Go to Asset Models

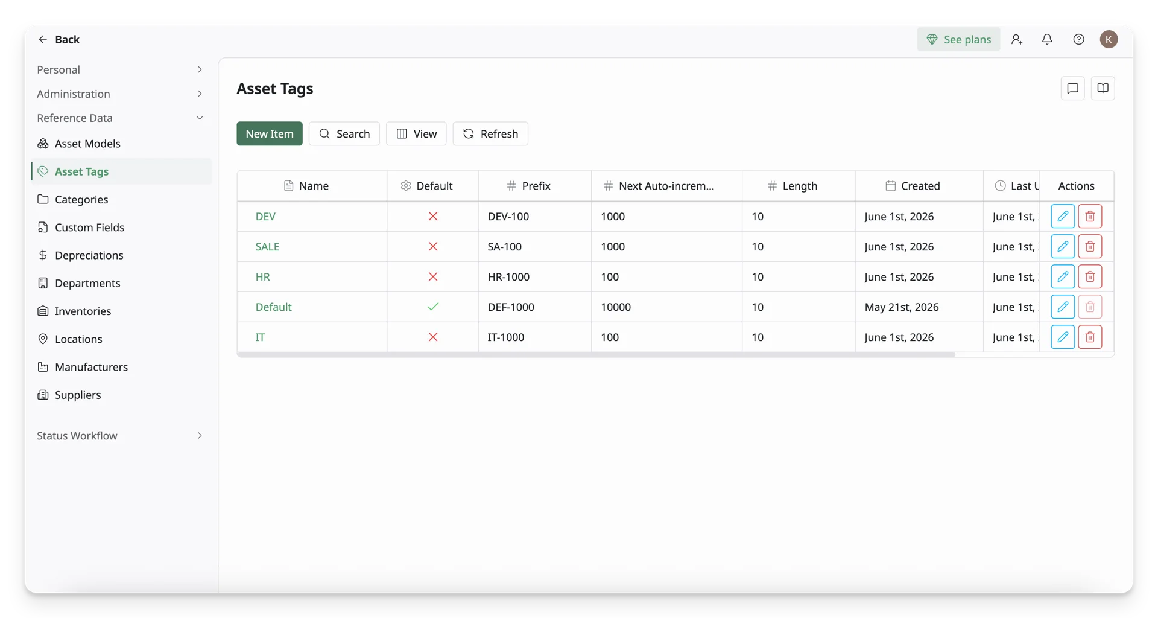[121, 144]
